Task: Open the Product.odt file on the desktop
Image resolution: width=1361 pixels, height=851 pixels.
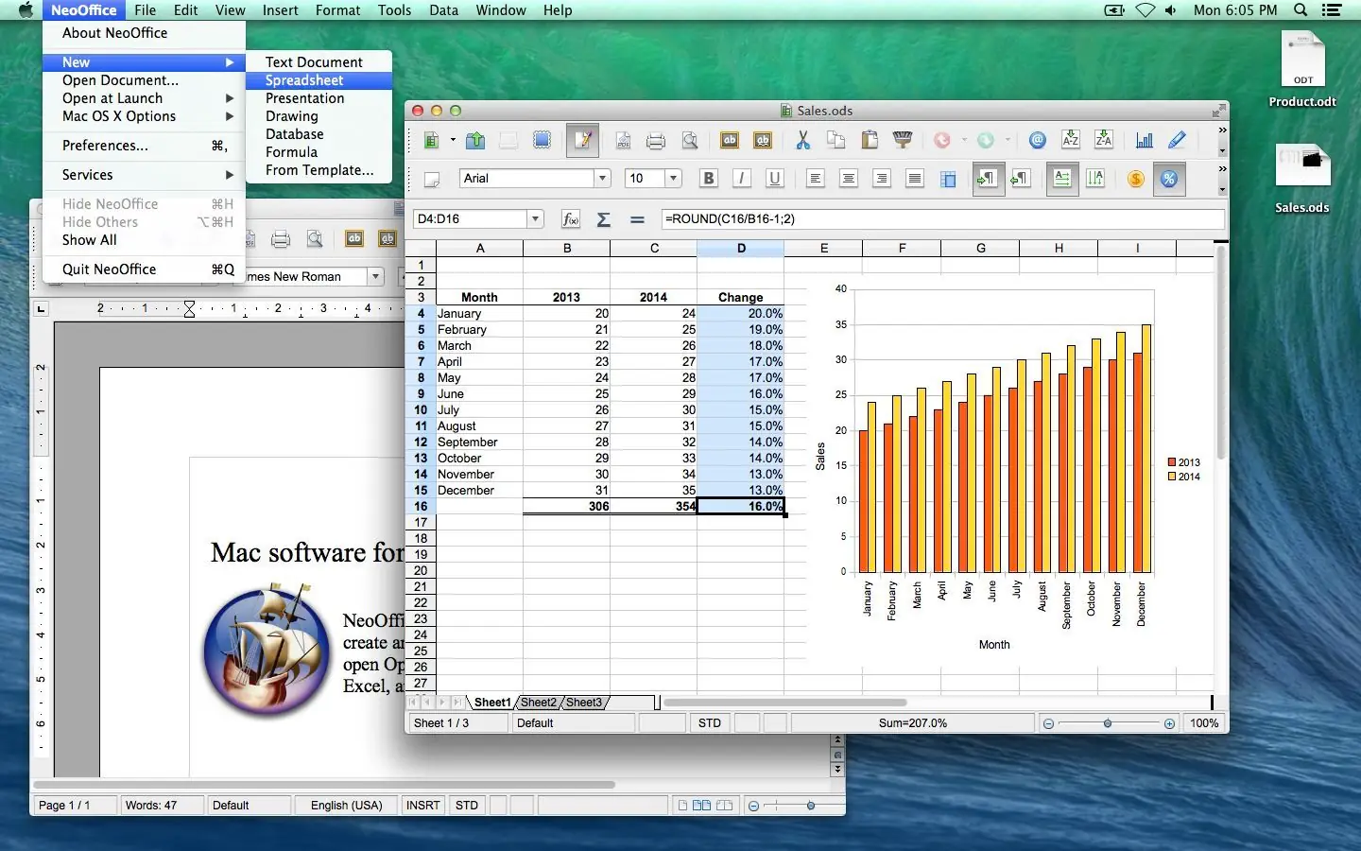Action: [1302, 69]
